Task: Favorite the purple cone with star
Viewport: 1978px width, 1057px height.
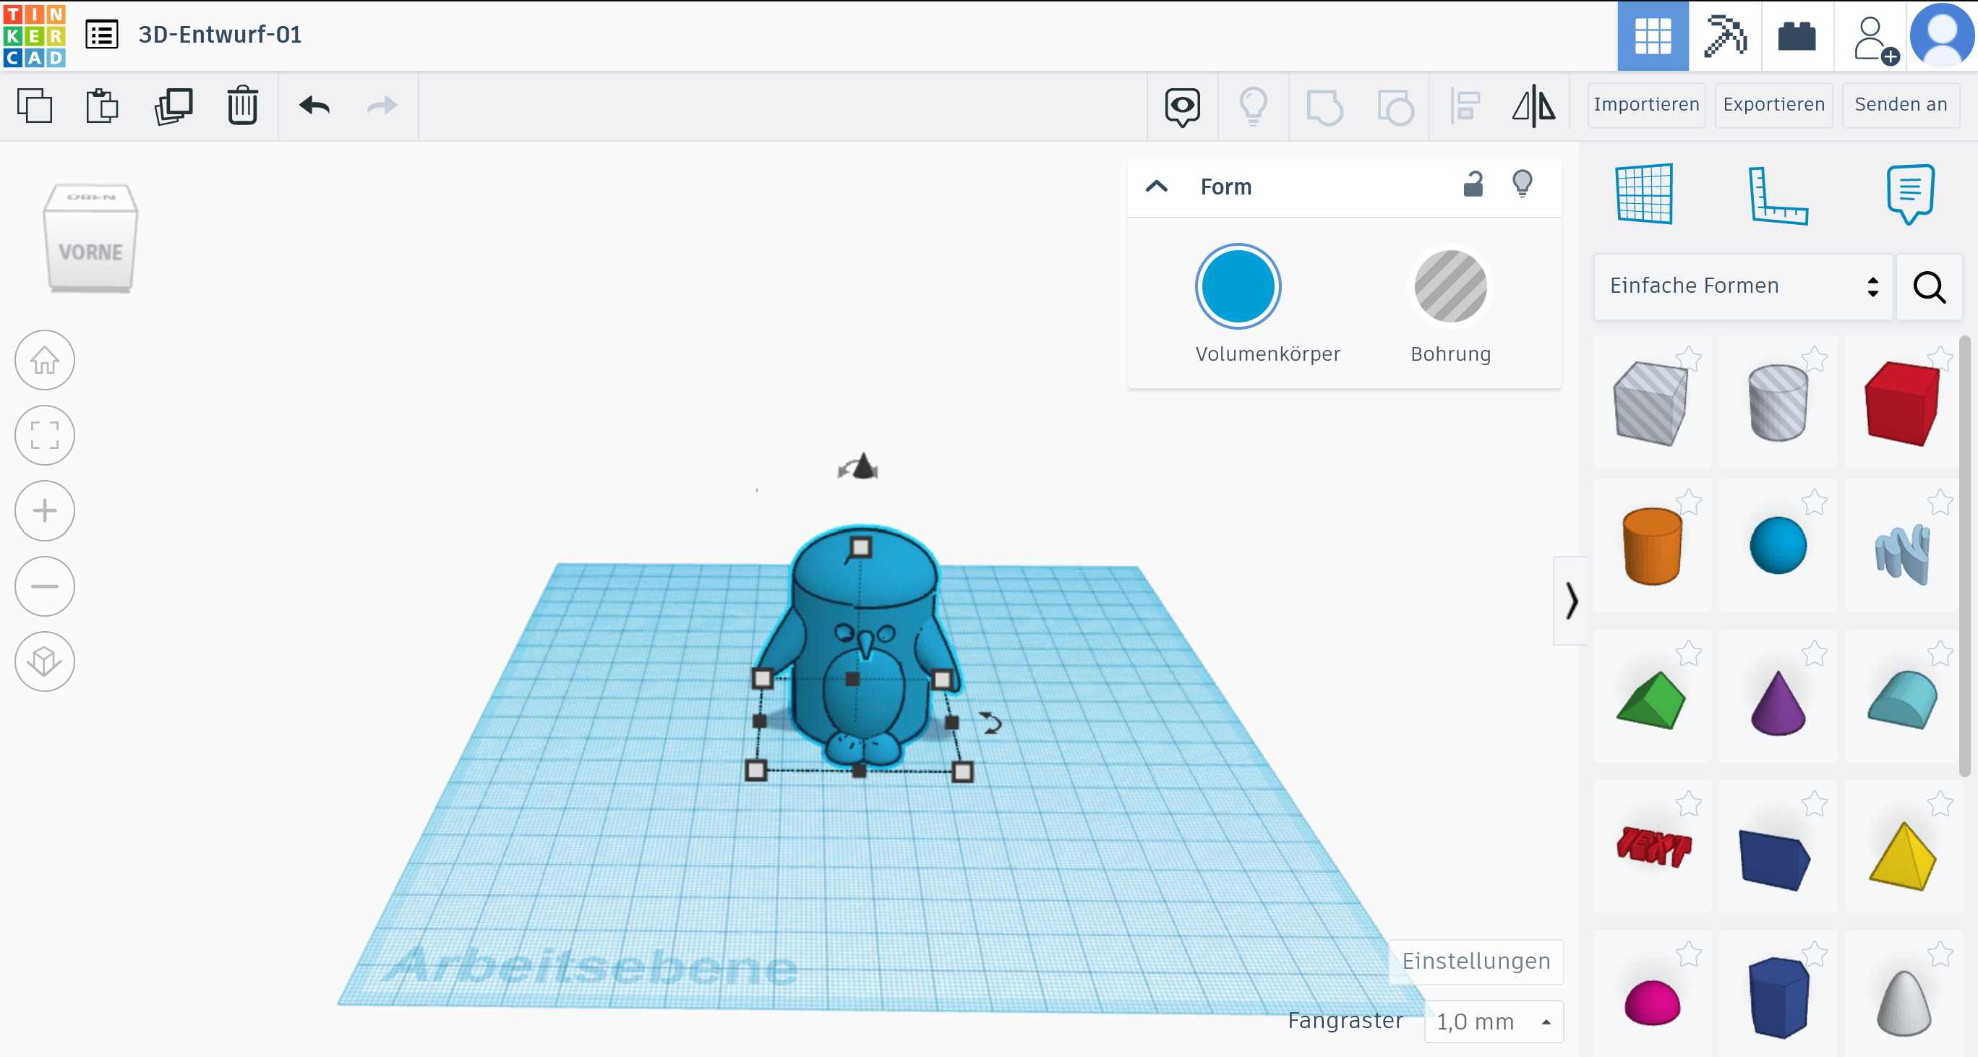Action: (x=1815, y=654)
